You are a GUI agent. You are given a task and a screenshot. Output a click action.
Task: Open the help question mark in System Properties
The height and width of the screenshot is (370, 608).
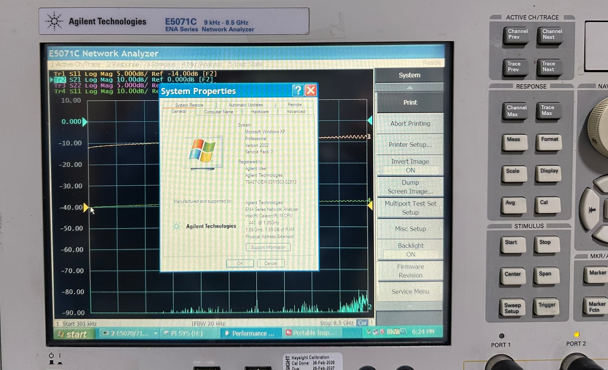pos(298,90)
